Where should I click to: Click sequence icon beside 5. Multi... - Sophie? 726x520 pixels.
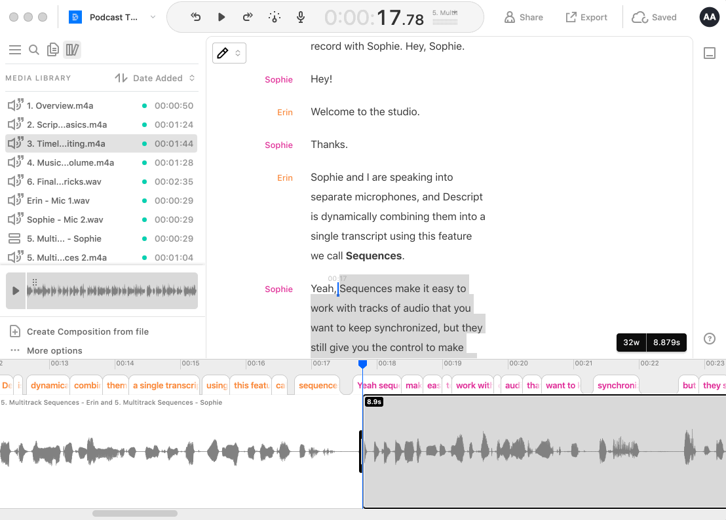[x=14, y=238]
